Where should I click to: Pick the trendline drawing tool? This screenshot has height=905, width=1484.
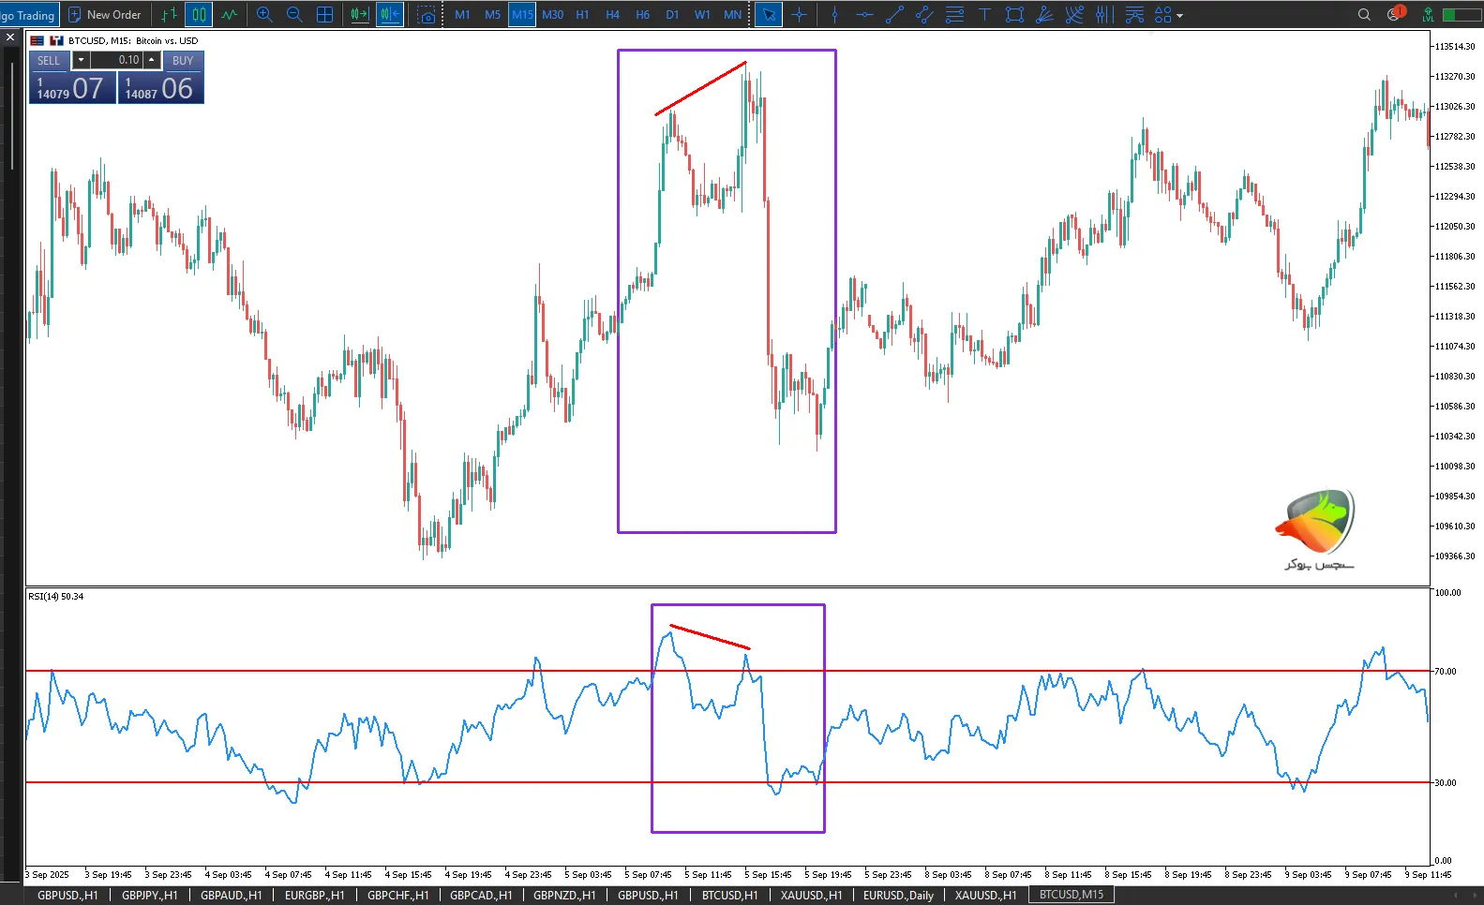(x=894, y=15)
